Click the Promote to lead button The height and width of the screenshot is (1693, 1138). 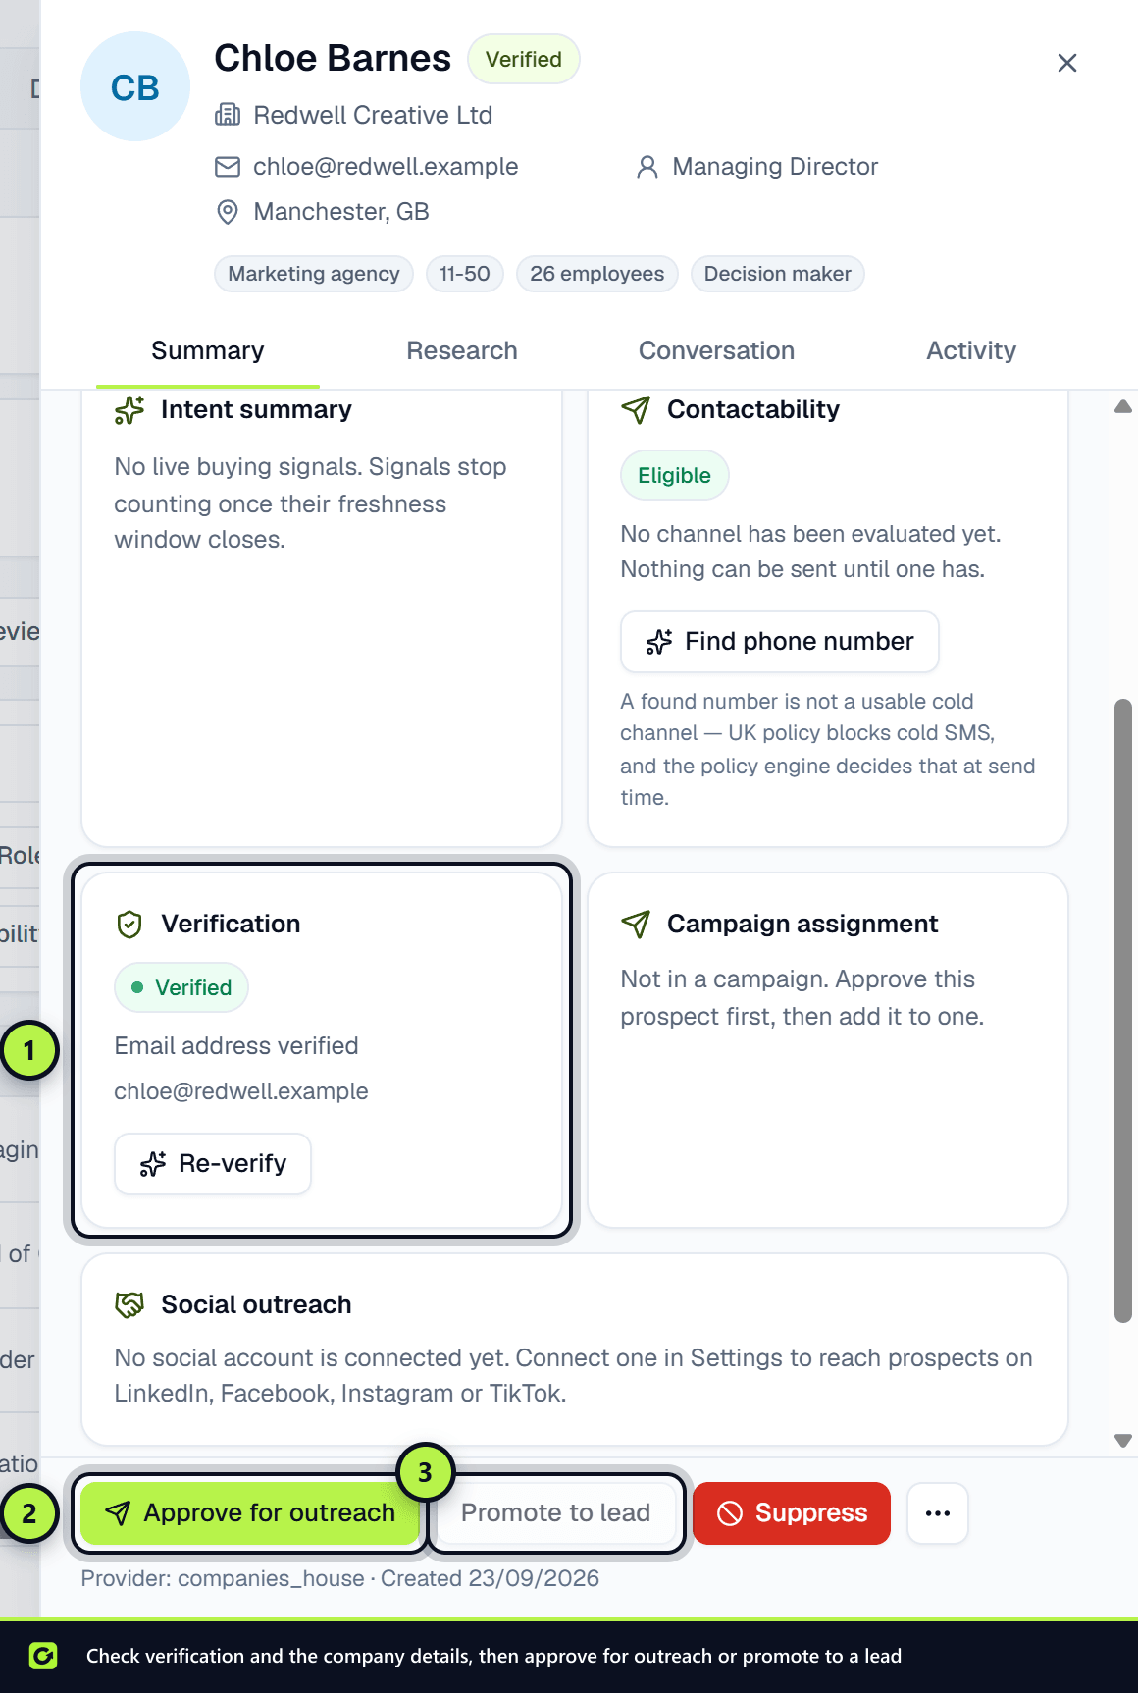[x=556, y=1512]
